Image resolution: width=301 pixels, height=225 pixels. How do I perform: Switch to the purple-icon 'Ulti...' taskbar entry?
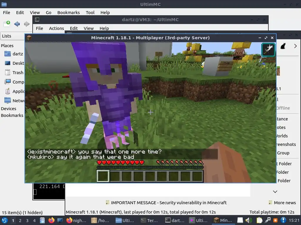pyautogui.click(x=198, y=220)
